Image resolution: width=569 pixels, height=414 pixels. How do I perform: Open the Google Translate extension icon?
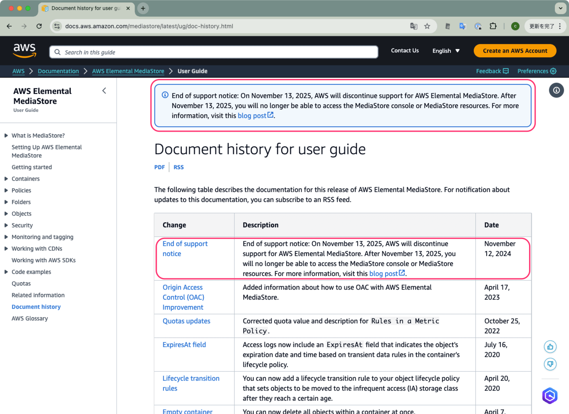pos(463,26)
